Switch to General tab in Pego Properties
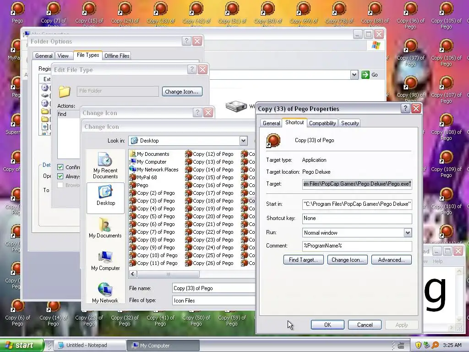 coord(271,123)
